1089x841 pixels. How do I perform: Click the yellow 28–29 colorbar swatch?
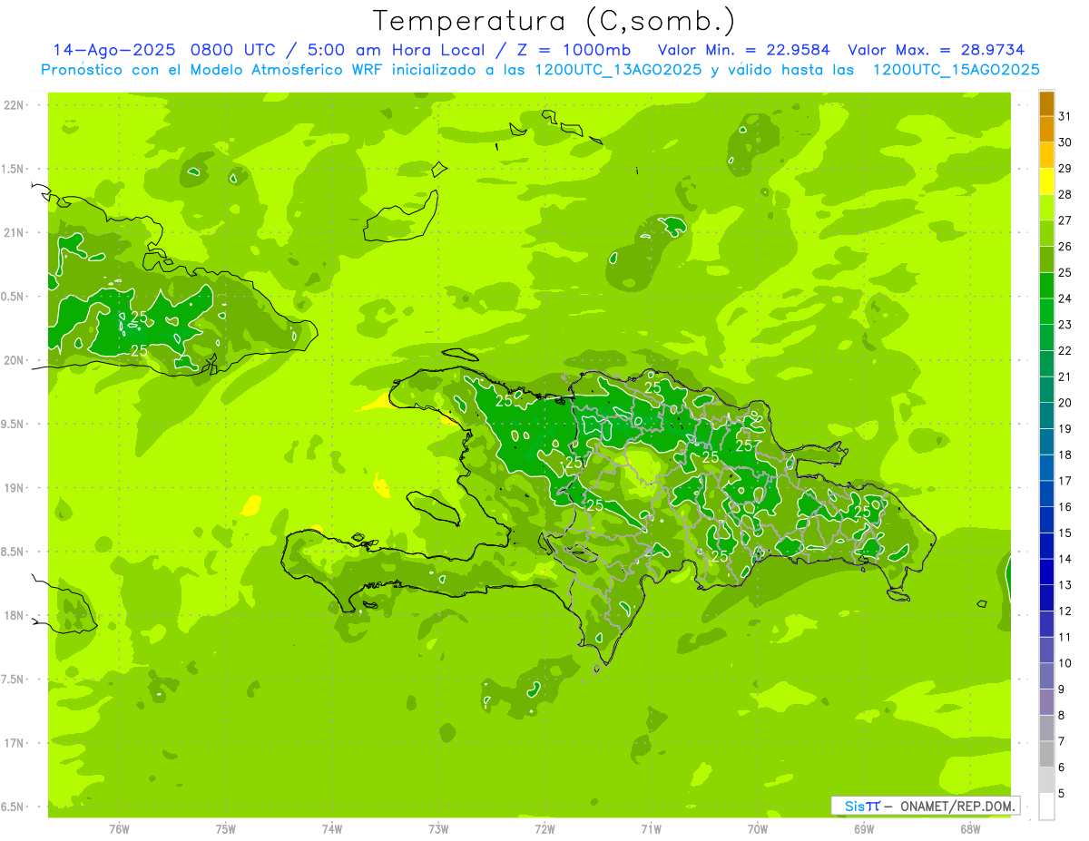pos(1046,181)
